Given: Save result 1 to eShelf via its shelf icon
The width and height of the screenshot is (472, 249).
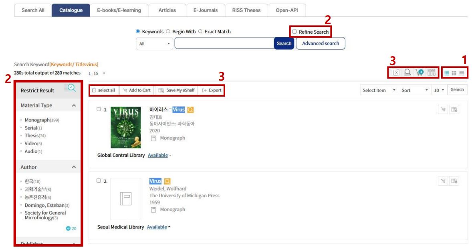Looking at the screenshot, I should [x=454, y=109].
